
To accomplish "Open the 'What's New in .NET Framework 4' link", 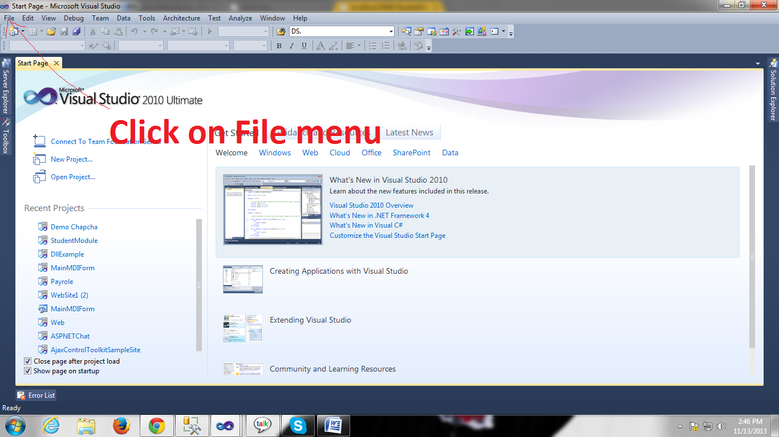I will 379,215.
